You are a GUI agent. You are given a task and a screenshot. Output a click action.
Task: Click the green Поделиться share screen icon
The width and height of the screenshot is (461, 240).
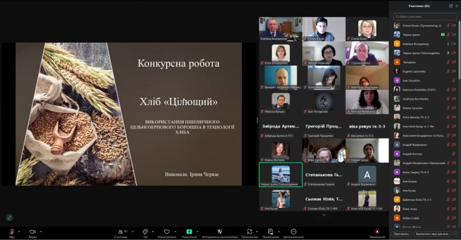click(189, 232)
